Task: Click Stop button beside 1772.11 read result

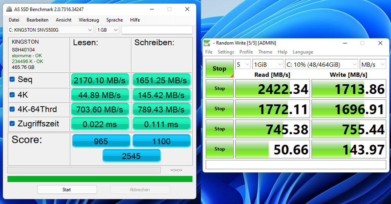Action: 220,109
